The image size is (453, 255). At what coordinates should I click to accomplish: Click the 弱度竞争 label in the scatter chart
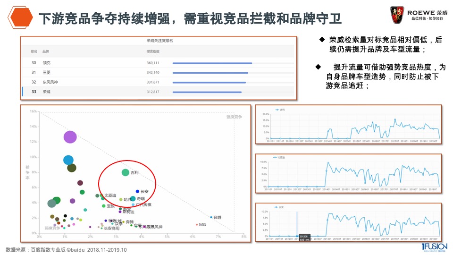52,228
